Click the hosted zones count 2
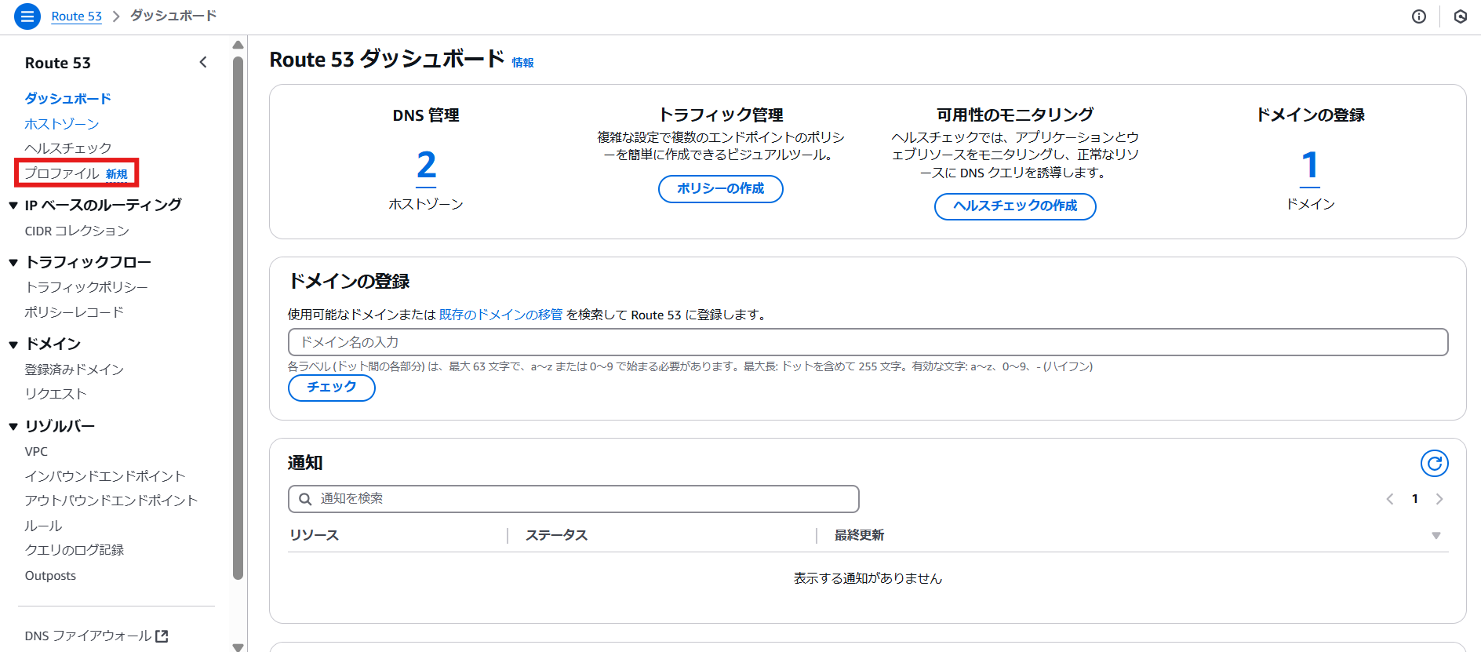The height and width of the screenshot is (652, 1481). [x=426, y=166]
